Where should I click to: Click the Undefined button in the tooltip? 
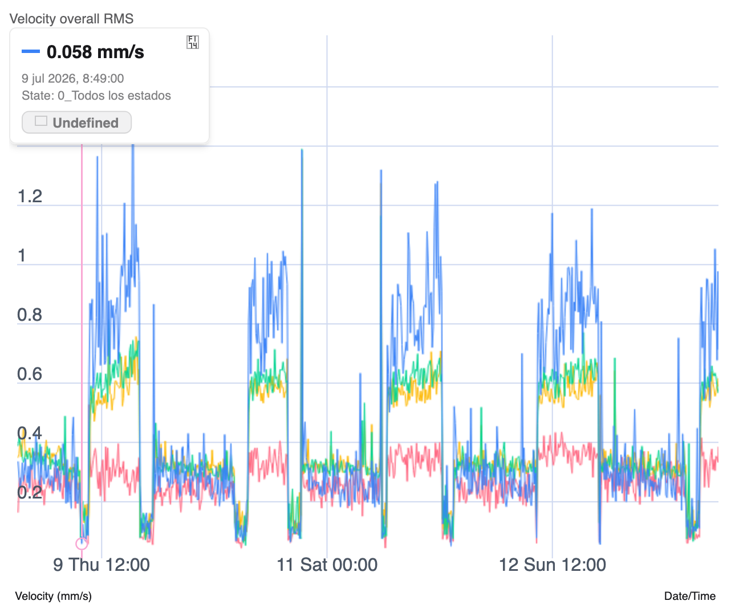(76, 122)
